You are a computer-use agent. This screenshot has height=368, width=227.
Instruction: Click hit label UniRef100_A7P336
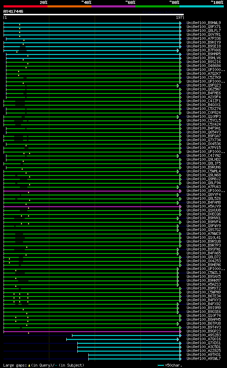pos(204,38)
